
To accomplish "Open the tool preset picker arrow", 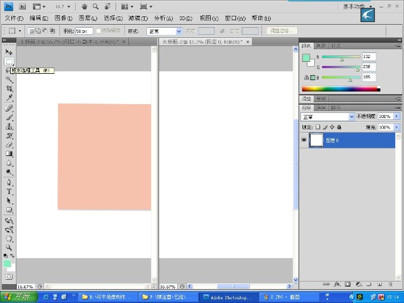I will 20,31.
